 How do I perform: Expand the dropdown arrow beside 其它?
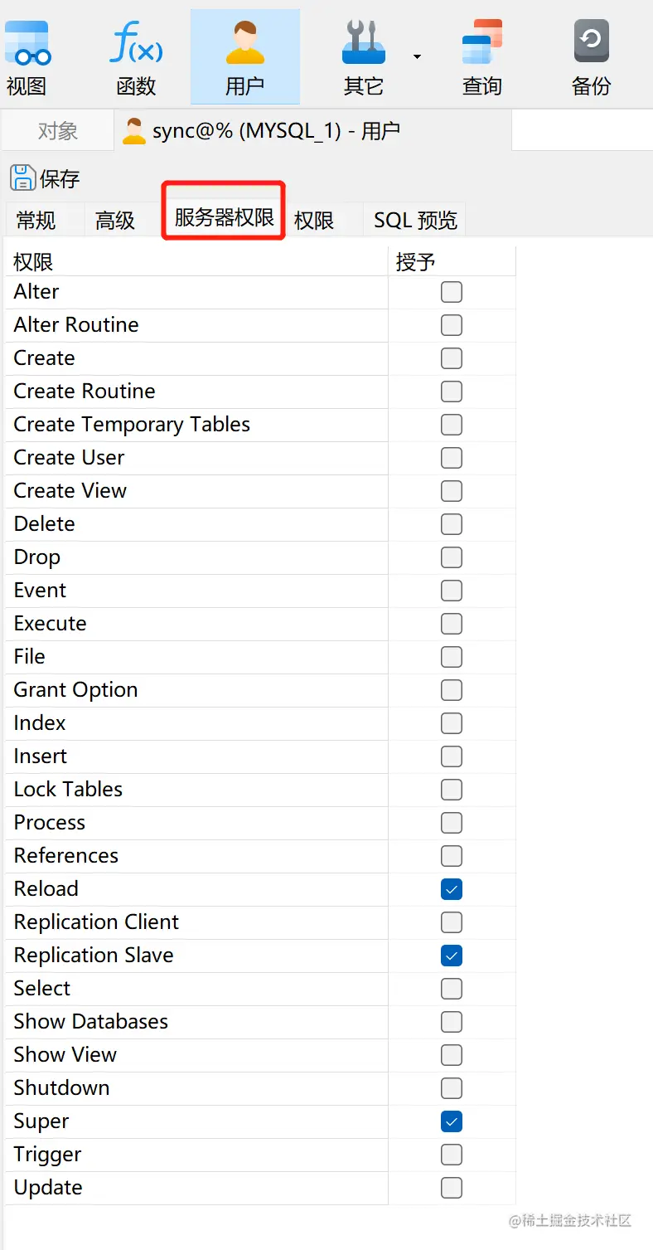(417, 56)
